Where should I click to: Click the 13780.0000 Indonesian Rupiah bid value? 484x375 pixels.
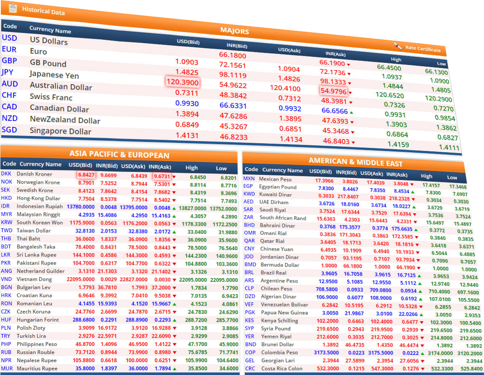(80, 207)
